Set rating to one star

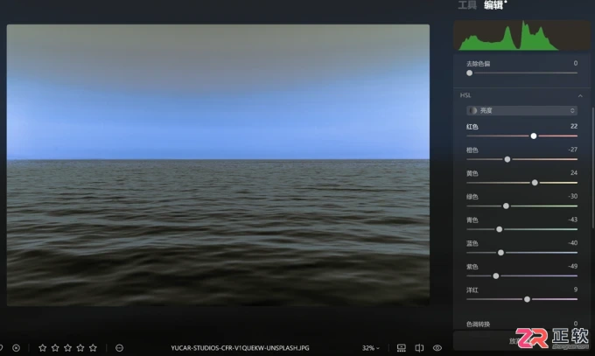tap(43, 347)
